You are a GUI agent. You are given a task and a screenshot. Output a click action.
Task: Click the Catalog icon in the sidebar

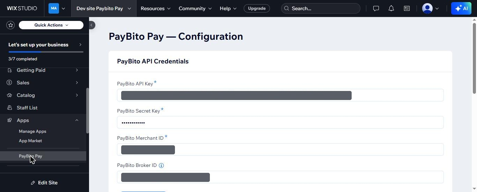9,95
